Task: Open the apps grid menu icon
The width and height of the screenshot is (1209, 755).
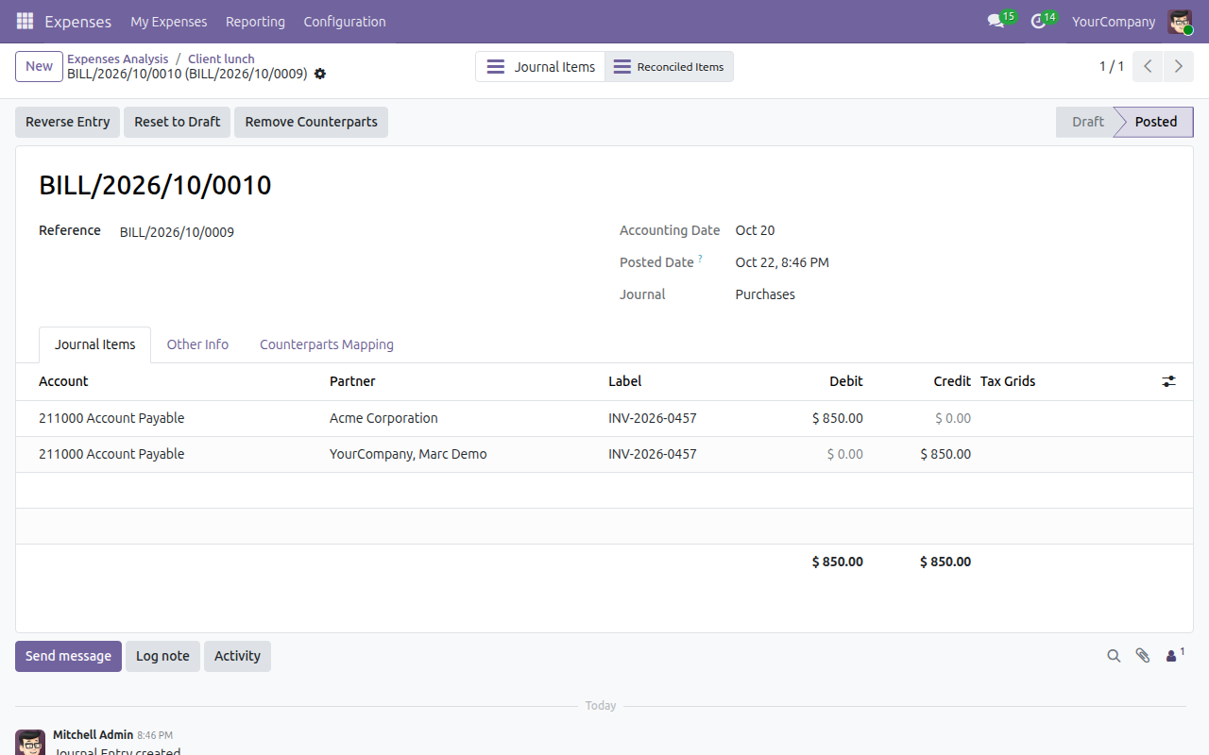Action: [x=25, y=21]
